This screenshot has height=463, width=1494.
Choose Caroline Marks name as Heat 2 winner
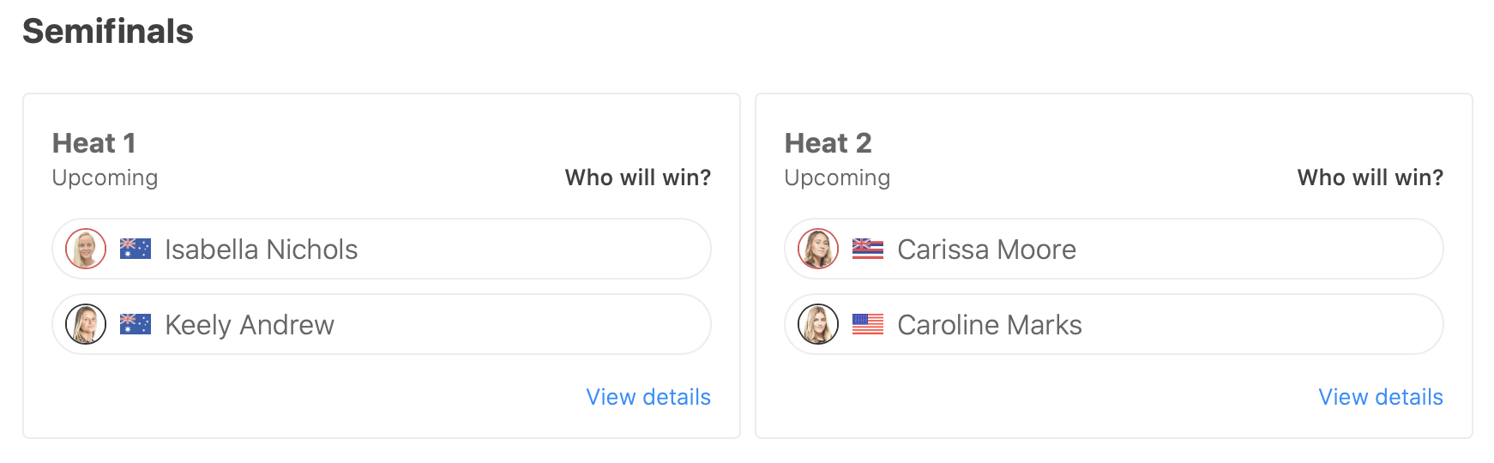coord(990,325)
